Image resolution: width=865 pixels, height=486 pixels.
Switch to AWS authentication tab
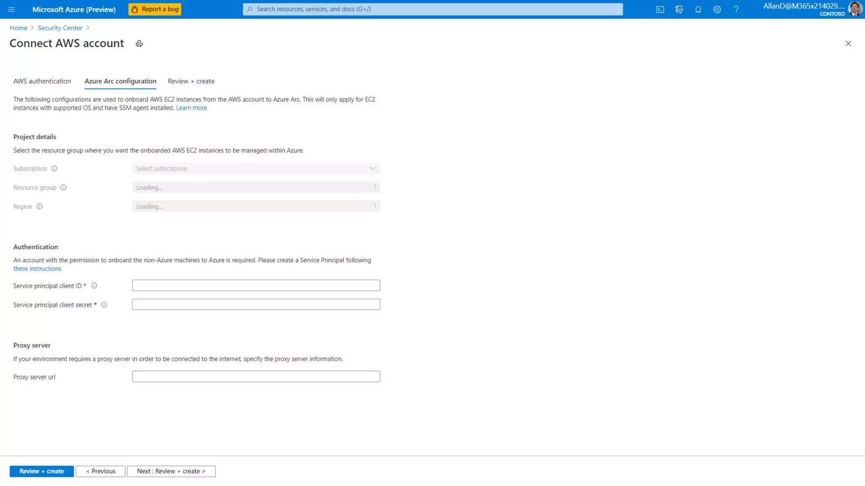42,81
